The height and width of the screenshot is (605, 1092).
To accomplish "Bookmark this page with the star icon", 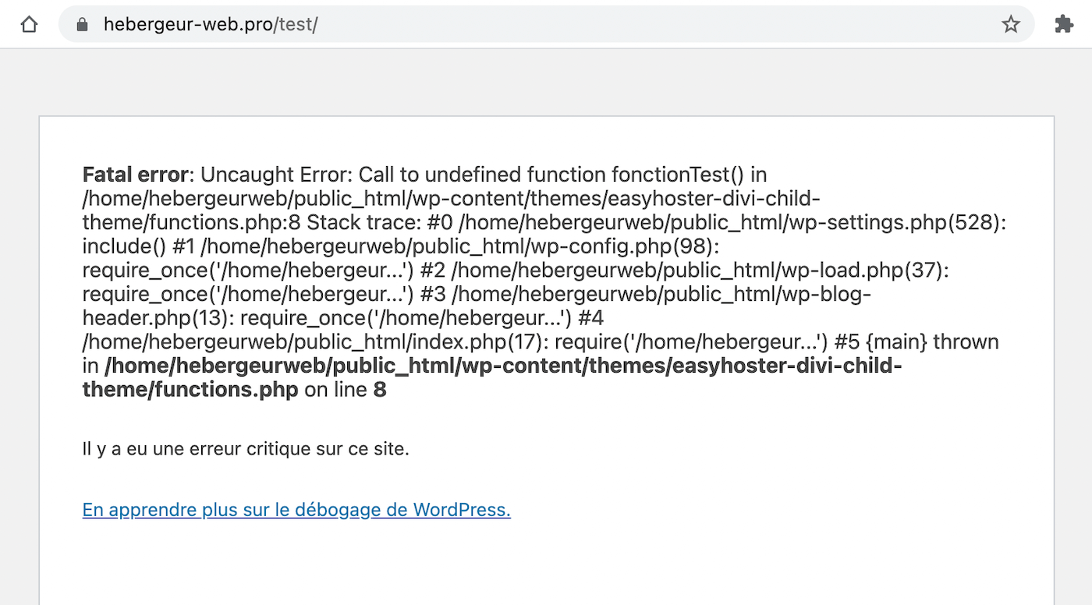I will point(1011,25).
